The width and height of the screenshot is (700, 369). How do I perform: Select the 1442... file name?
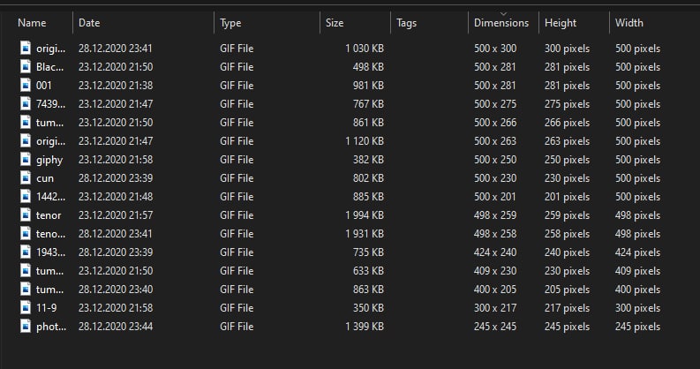(50, 196)
